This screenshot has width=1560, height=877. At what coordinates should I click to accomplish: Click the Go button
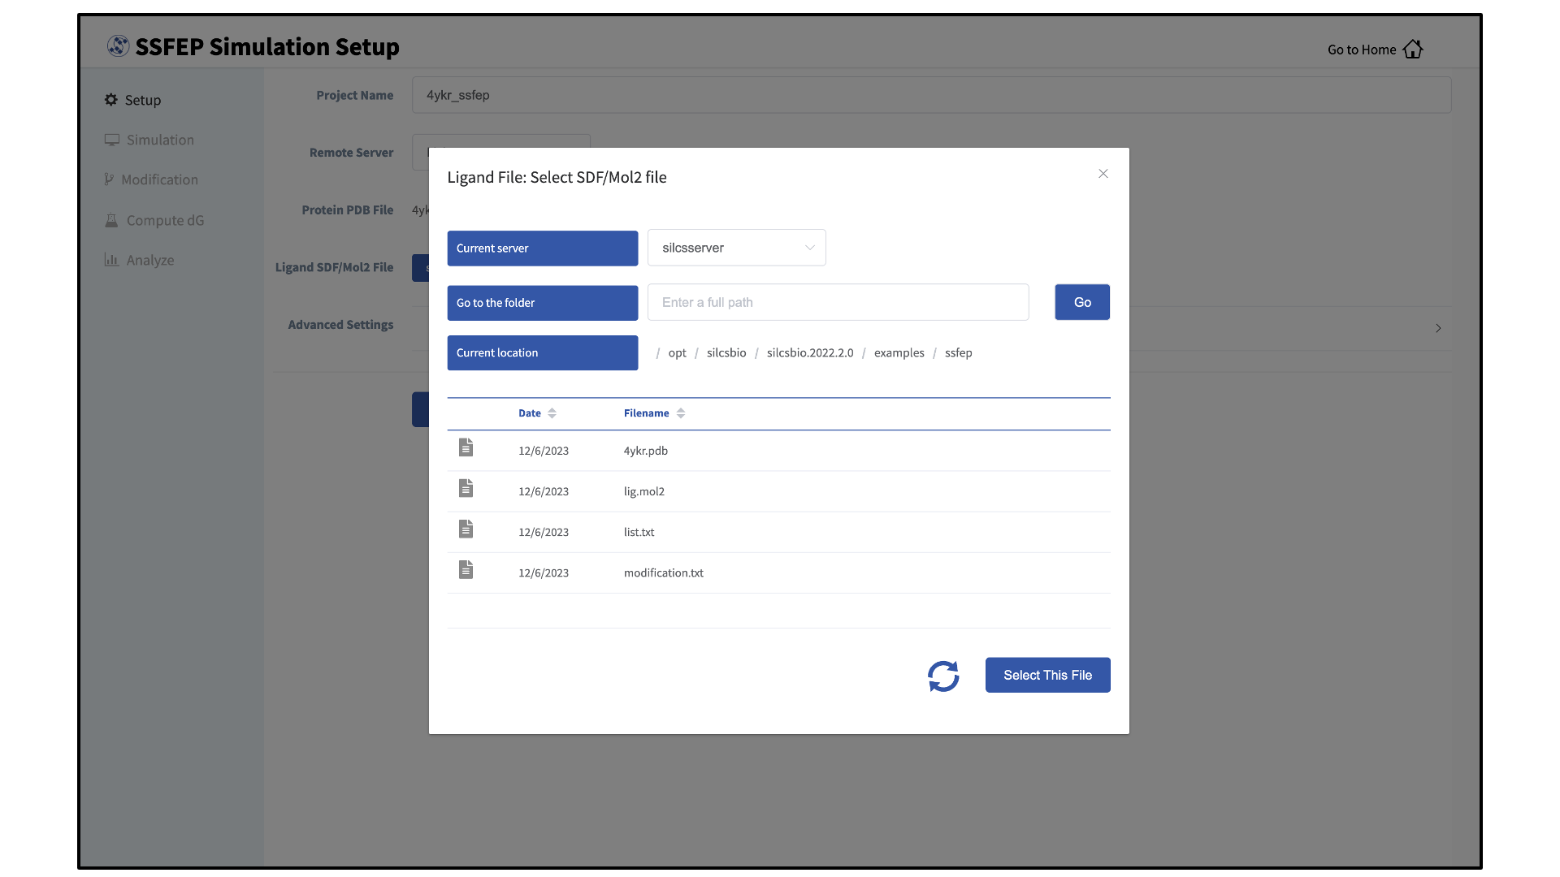pyautogui.click(x=1082, y=302)
